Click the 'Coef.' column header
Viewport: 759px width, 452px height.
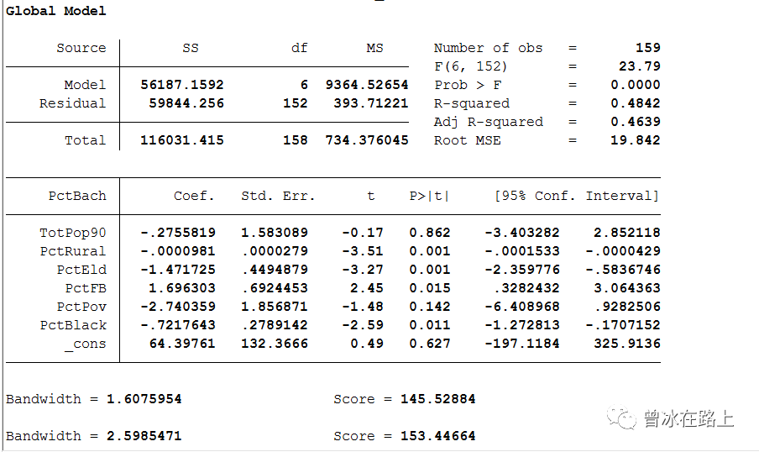pos(194,196)
